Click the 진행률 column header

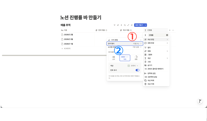(x=156, y=30)
